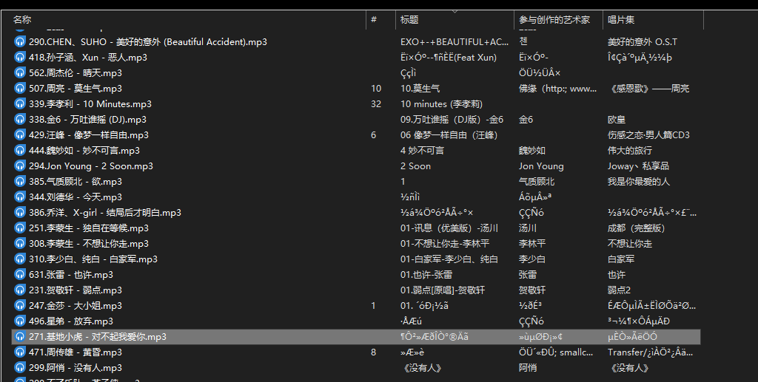Click title cell 09.万吐淮摇（DJ版）-金6
Viewport: 758px width, 382px height.
[452, 119]
